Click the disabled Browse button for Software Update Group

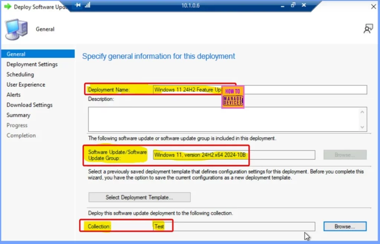[345, 155]
